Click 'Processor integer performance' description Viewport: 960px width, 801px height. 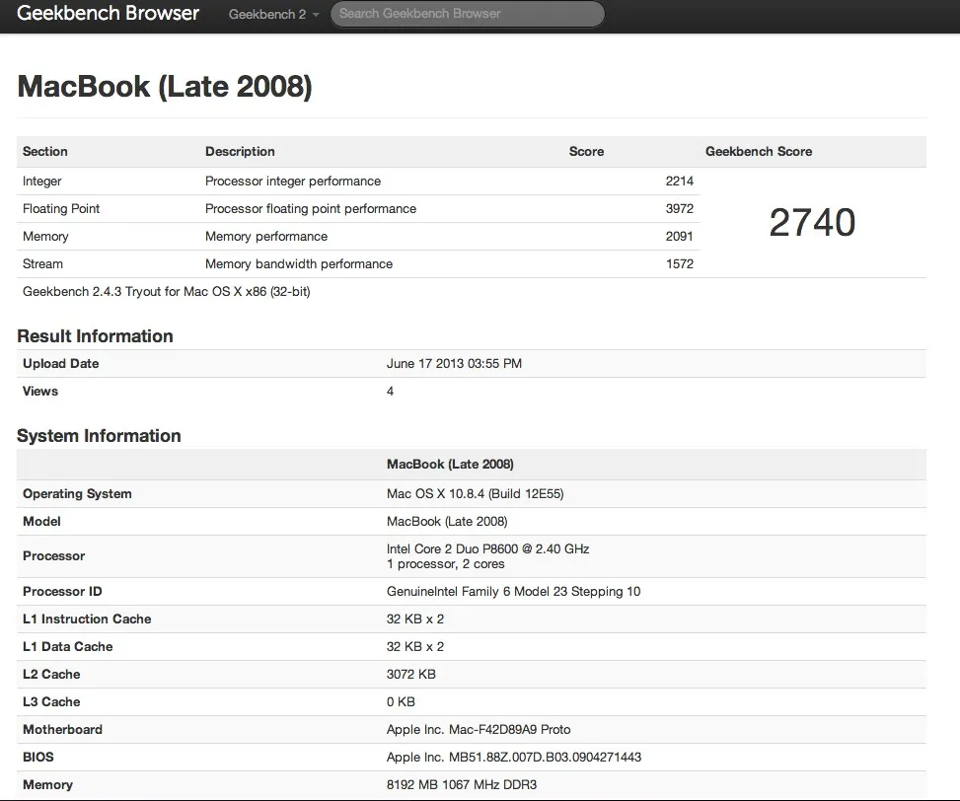click(x=293, y=182)
